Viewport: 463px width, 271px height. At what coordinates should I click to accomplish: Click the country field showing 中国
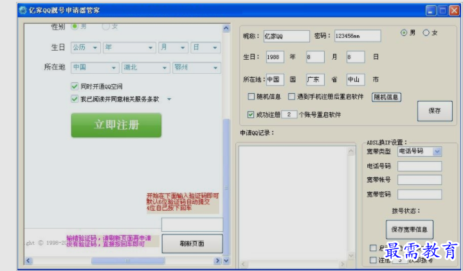275,80
